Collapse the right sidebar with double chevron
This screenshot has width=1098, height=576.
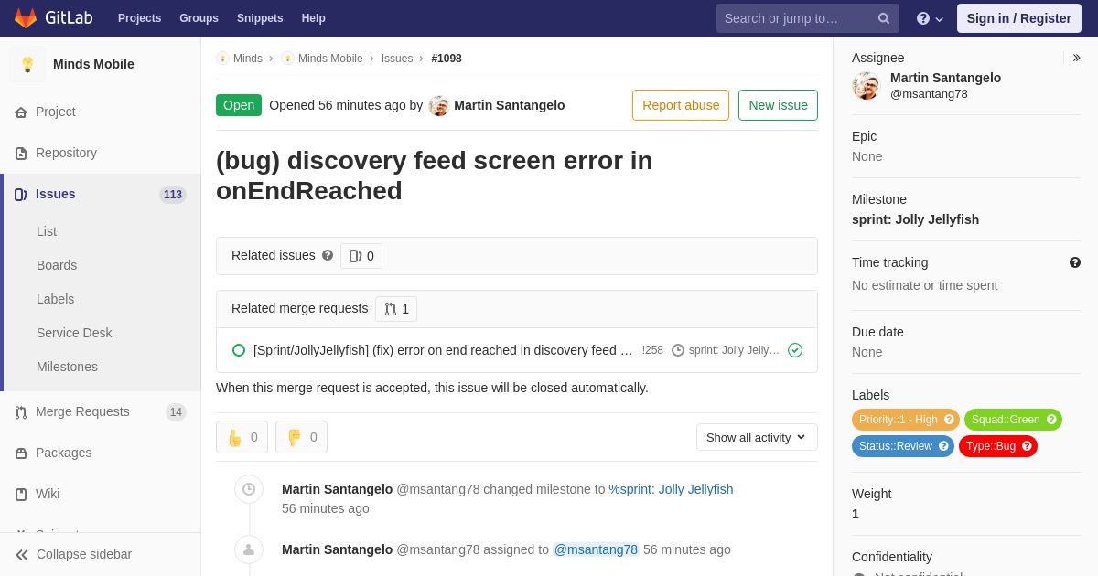(1077, 58)
